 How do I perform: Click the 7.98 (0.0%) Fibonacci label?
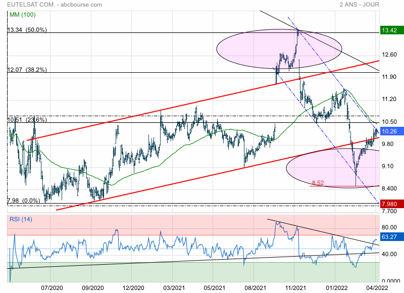24,201
